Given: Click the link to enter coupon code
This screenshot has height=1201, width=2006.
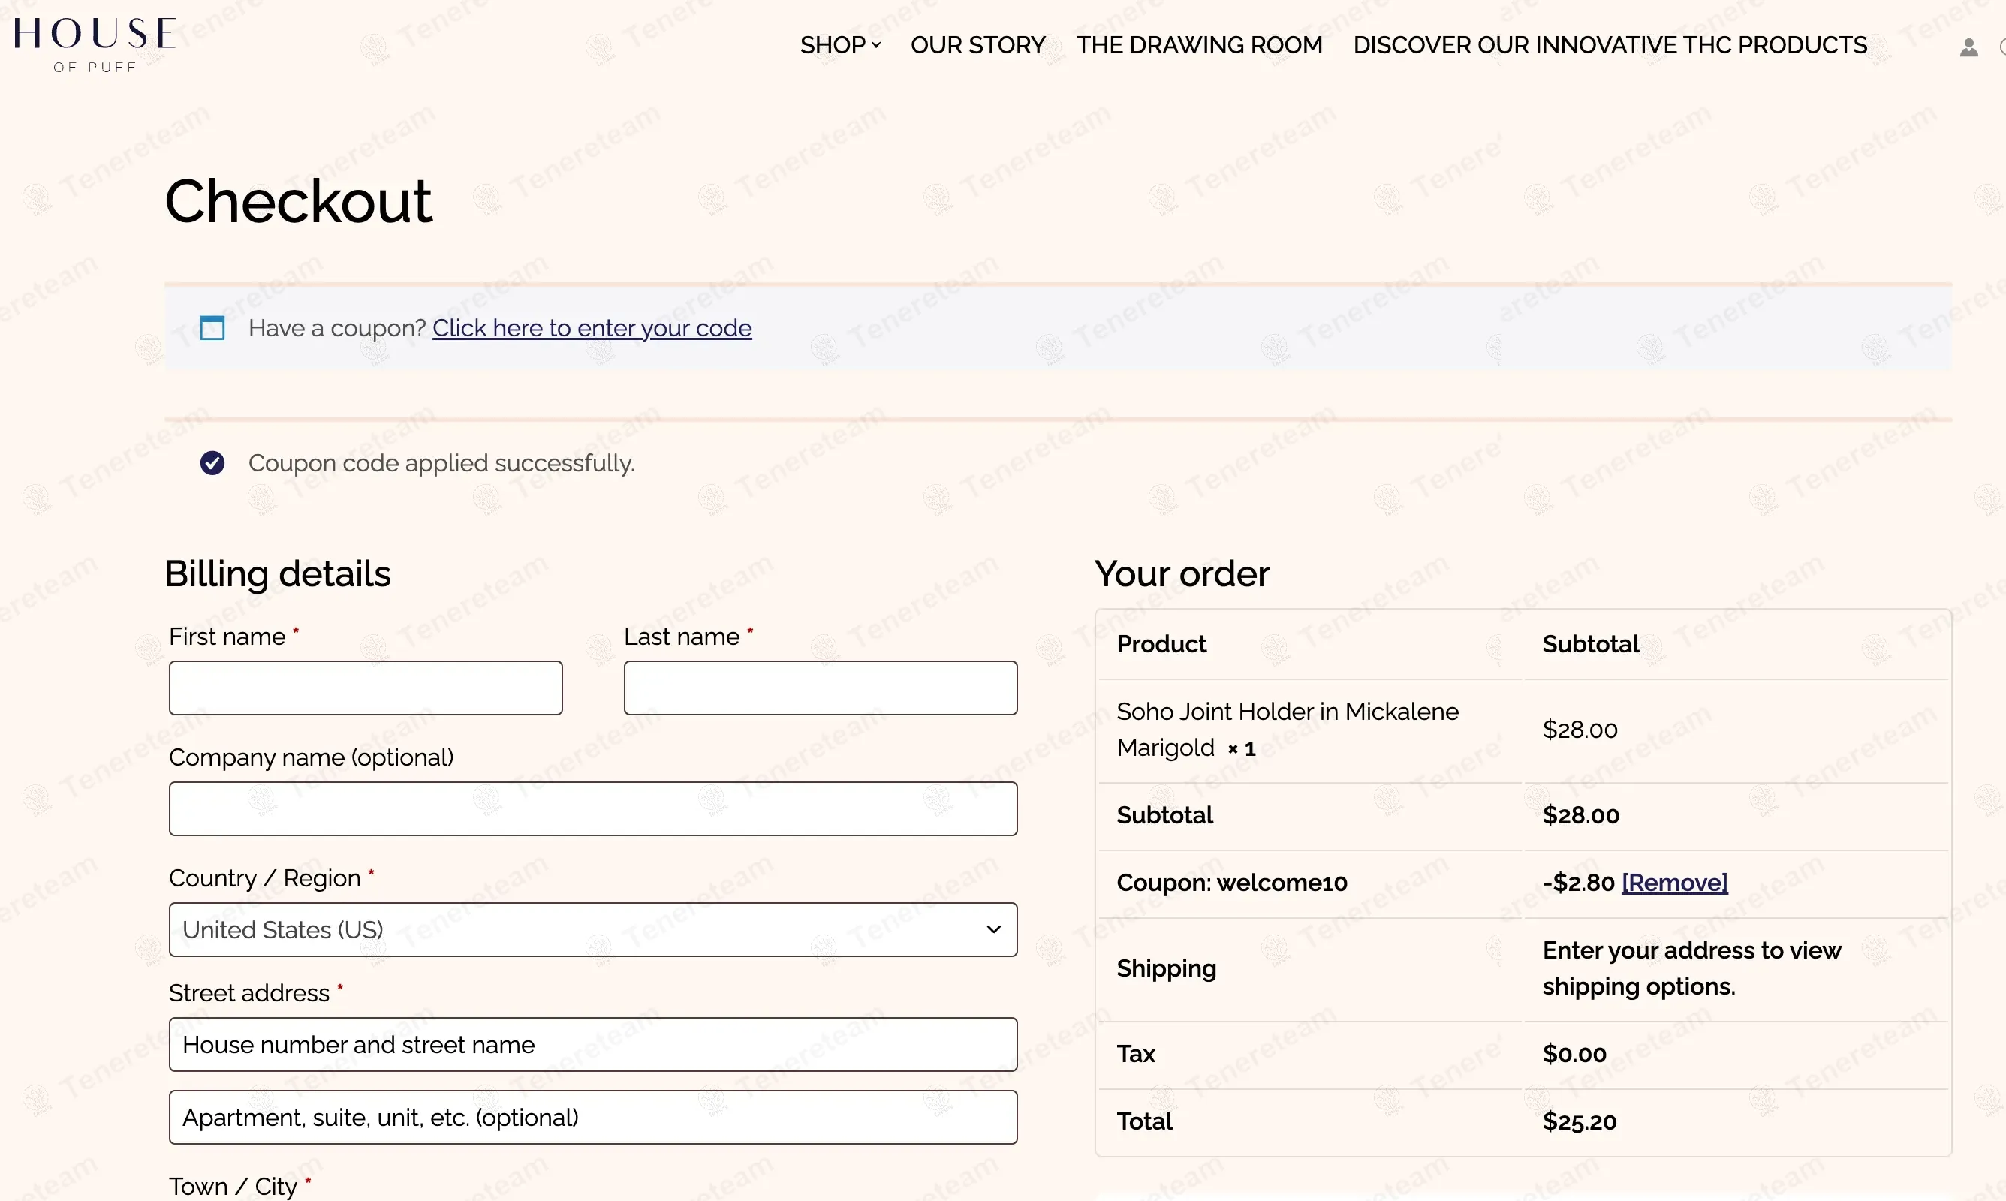Looking at the screenshot, I should click(x=592, y=328).
